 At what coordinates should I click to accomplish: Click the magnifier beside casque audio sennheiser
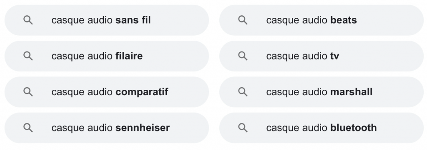[x=28, y=128]
